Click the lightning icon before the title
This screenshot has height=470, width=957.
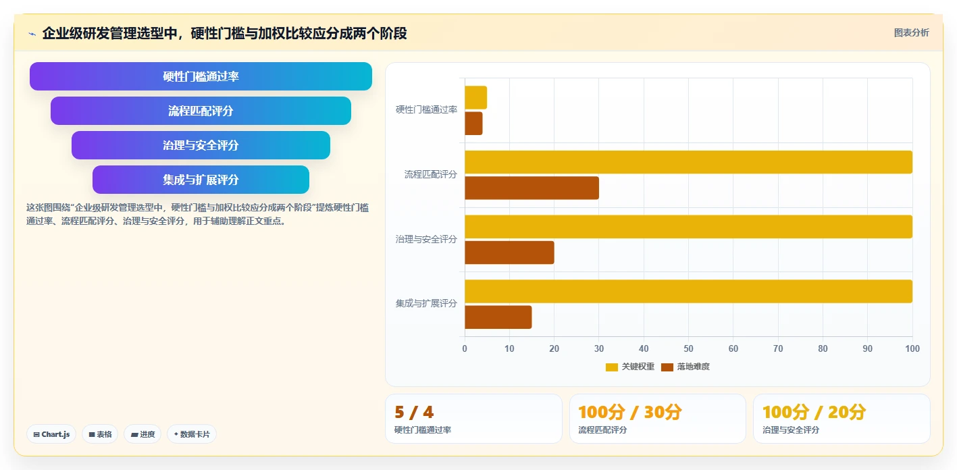pos(32,34)
